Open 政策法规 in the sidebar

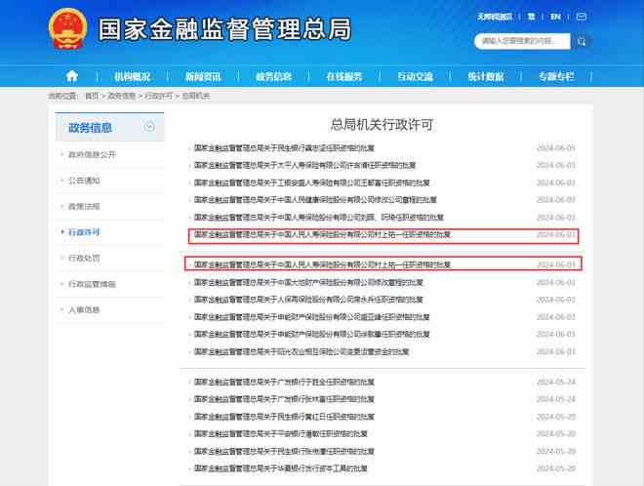[x=84, y=206]
